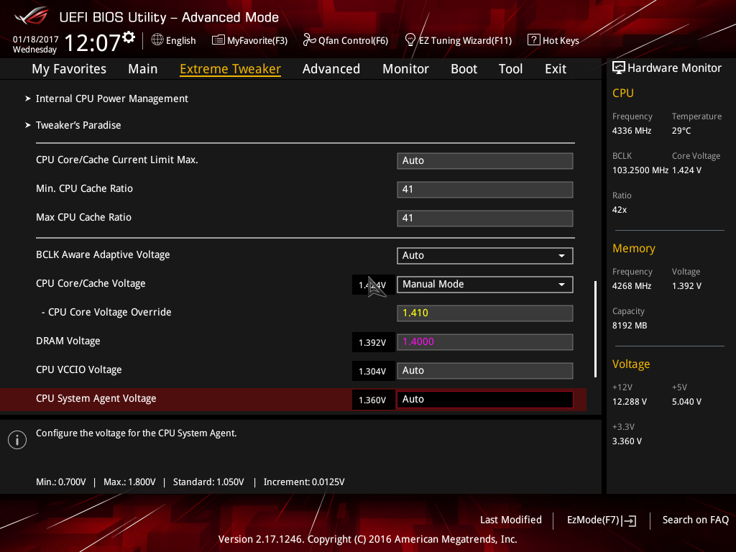
Task: Click the MyFavorite list icon
Action: [x=218, y=40]
